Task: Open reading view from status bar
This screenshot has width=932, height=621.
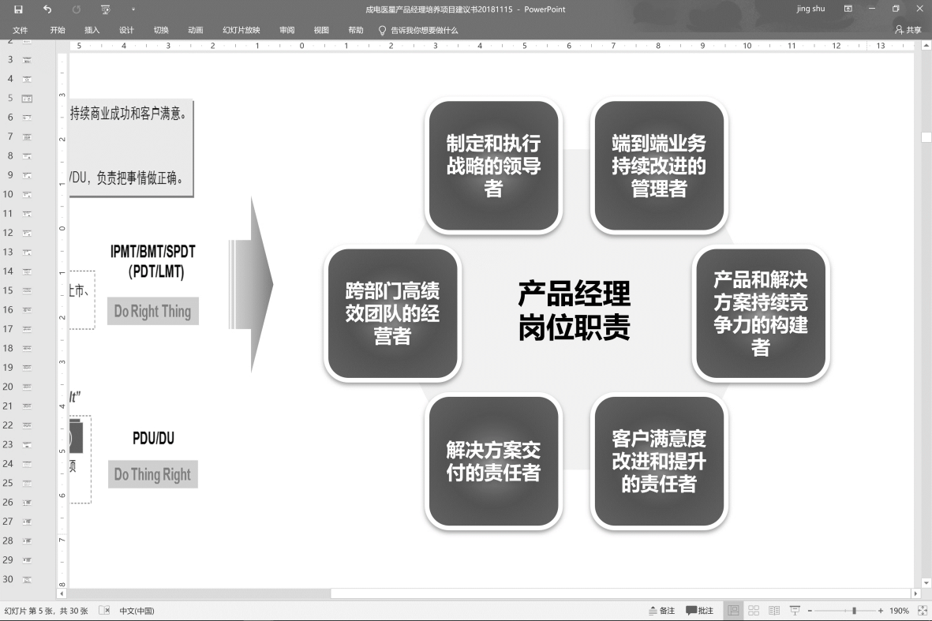Action: 774,611
